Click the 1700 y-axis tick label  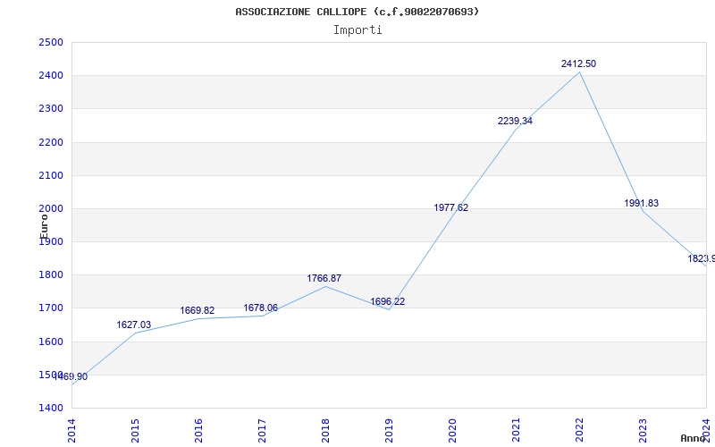(51, 308)
